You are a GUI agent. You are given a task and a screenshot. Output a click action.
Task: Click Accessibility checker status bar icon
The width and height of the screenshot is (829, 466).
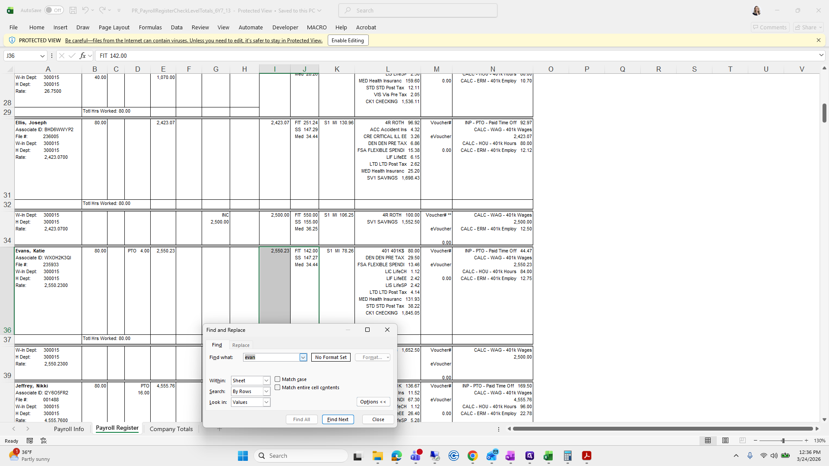click(44, 441)
